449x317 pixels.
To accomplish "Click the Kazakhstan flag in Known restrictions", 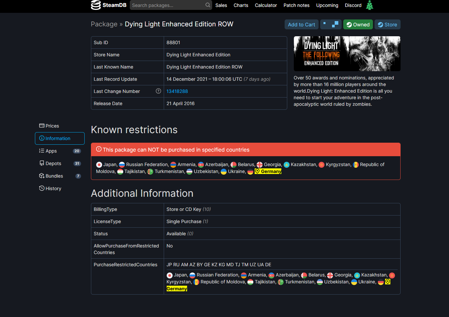I will [x=287, y=165].
